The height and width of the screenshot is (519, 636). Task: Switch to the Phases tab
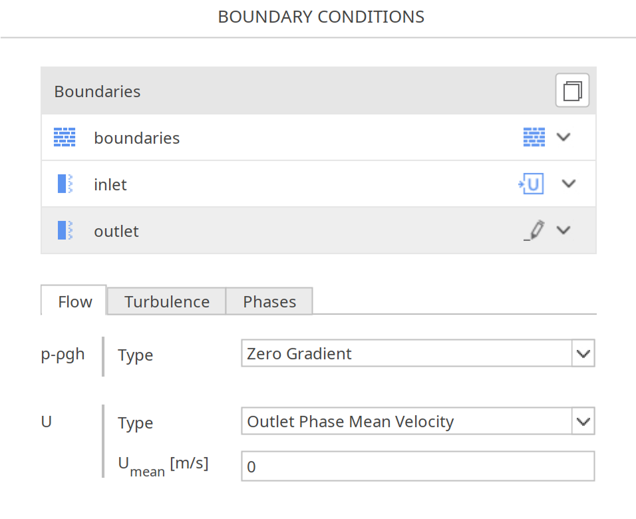(x=269, y=301)
